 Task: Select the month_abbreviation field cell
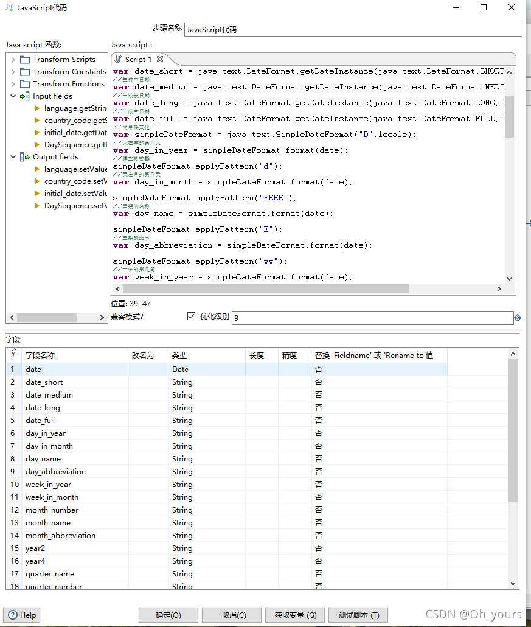pyautogui.click(x=75, y=536)
